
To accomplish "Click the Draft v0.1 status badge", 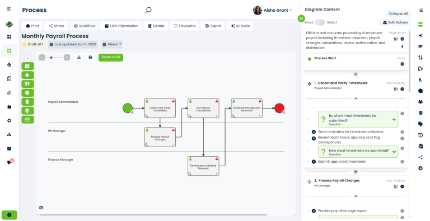I will (33, 44).
